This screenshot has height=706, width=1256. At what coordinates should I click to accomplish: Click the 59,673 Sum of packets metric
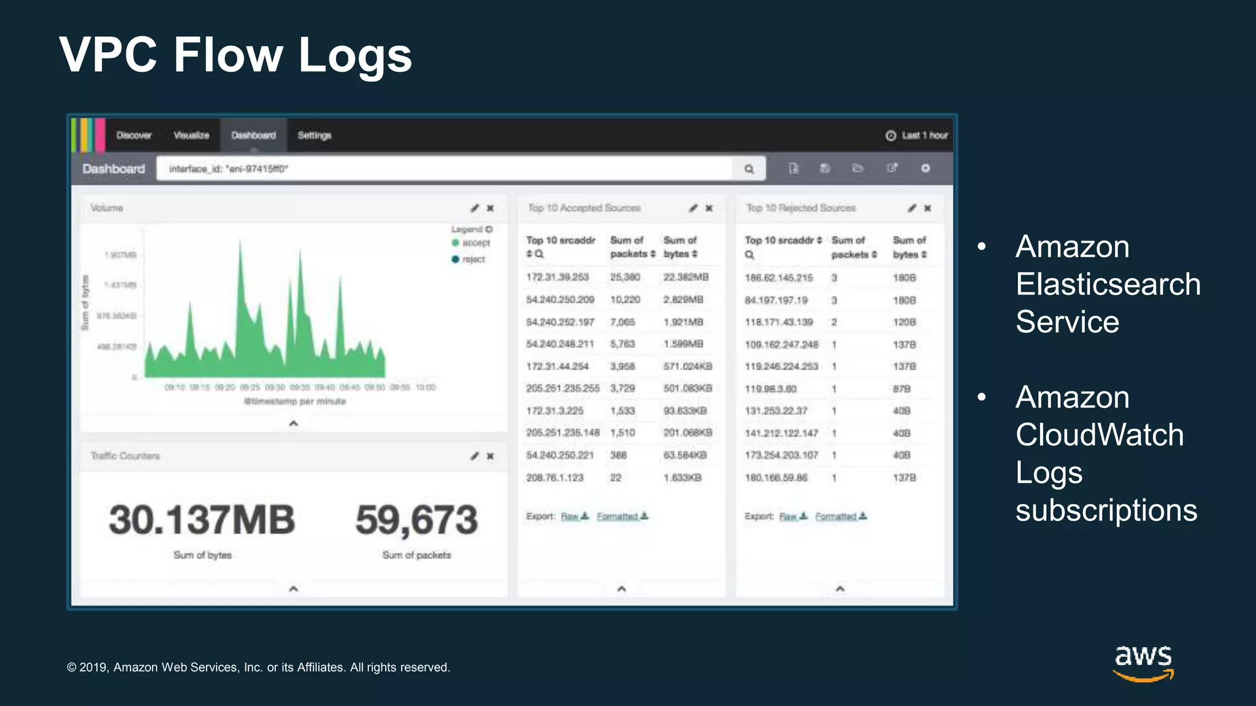tap(416, 520)
